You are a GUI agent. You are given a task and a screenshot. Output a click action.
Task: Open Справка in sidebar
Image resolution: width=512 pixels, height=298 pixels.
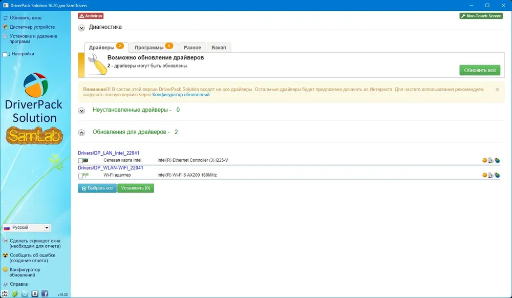click(x=18, y=284)
